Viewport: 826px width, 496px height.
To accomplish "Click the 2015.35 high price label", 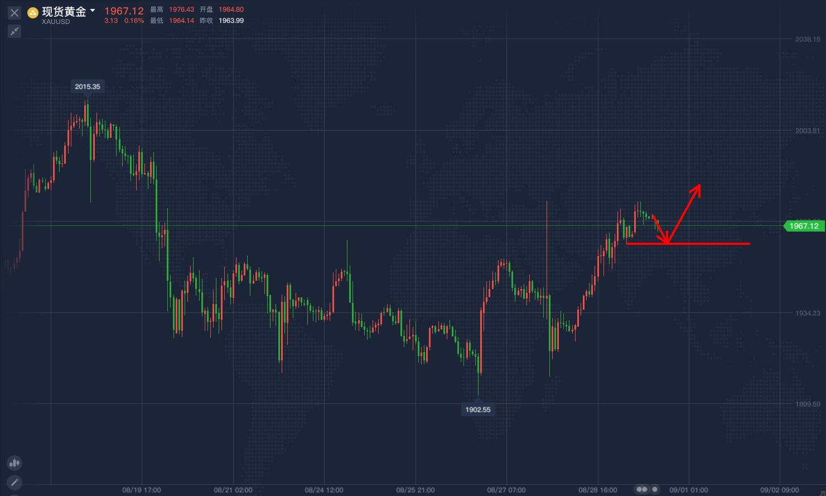I will (x=88, y=86).
